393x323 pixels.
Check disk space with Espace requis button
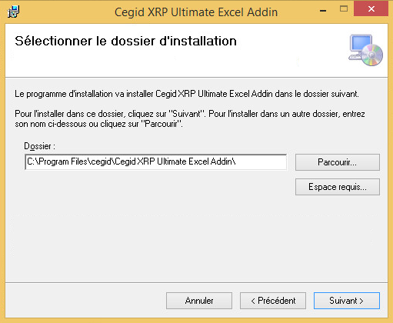pyautogui.click(x=338, y=187)
